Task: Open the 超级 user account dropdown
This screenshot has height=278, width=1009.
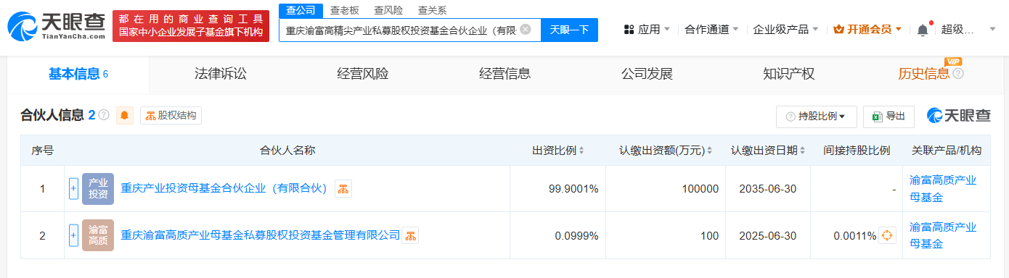Action: pyautogui.click(x=968, y=30)
